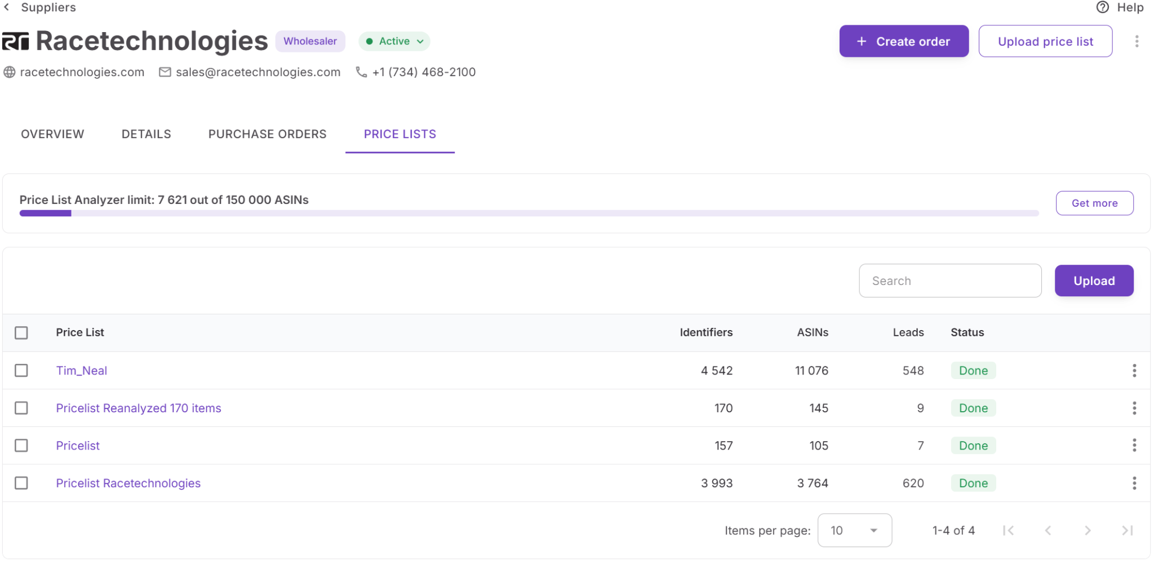Check the Tim_Neal row checkbox
The height and width of the screenshot is (561, 1154).
point(21,371)
